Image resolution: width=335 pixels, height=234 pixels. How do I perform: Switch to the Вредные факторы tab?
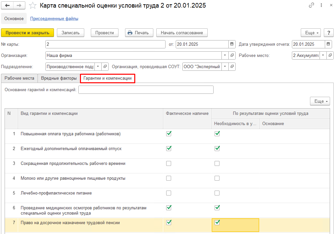pos(59,78)
